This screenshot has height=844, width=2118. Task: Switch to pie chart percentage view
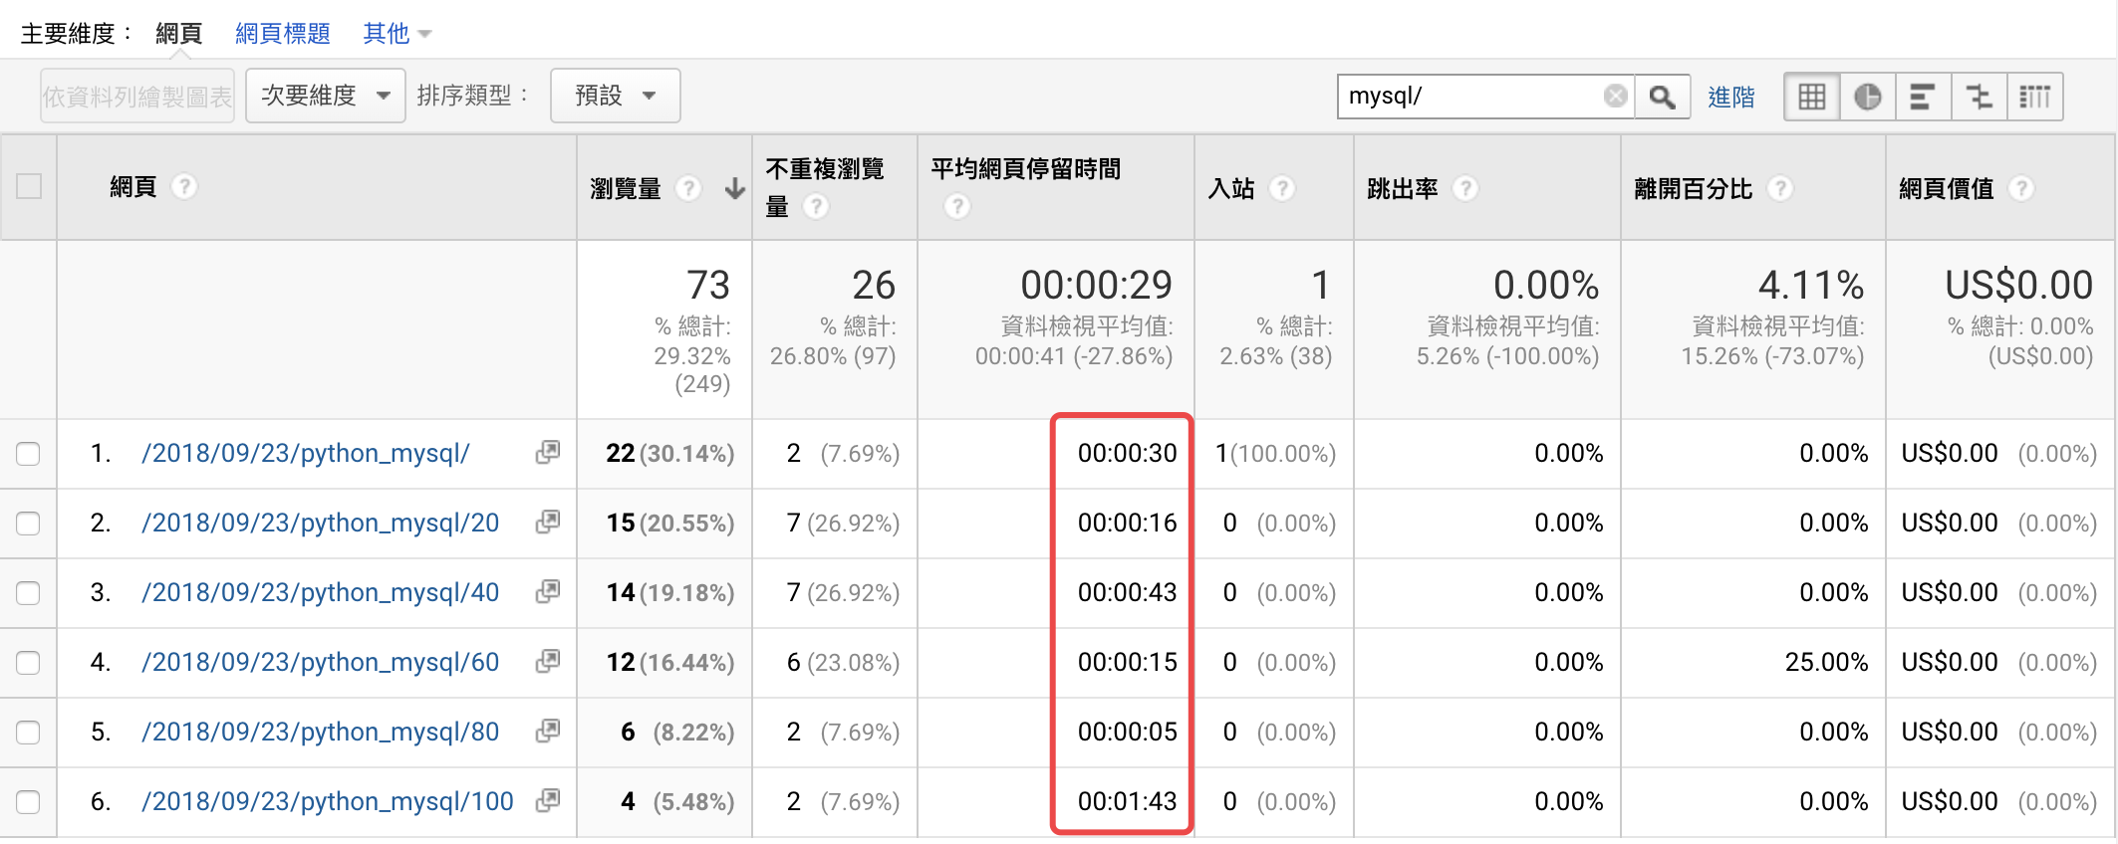[1868, 97]
